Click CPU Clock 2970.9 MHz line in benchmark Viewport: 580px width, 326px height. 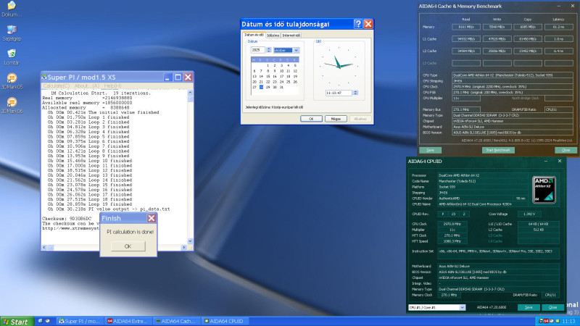[x=513, y=86]
